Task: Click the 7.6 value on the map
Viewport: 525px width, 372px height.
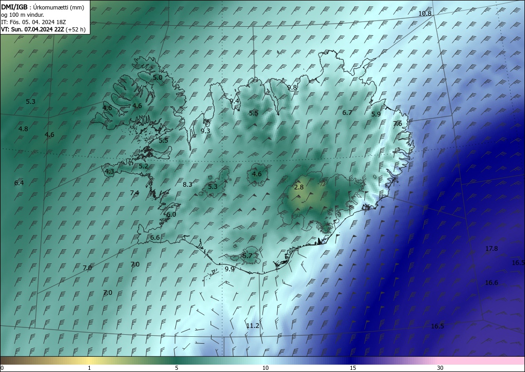Action: (397, 123)
